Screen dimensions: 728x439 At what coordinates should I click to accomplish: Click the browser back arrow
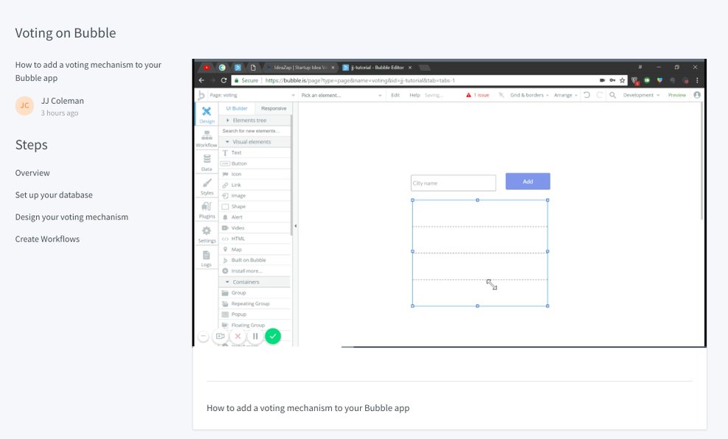[x=201, y=80]
